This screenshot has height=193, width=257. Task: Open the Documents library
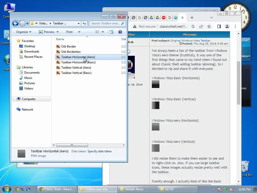[x=32, y=73]
